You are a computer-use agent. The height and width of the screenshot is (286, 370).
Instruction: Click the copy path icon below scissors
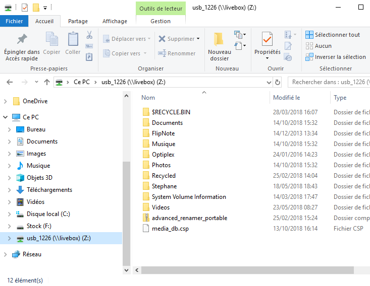89,46
